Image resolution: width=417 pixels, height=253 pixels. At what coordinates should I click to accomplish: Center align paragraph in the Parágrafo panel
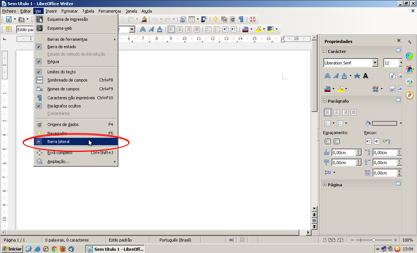tap(336, 112)
